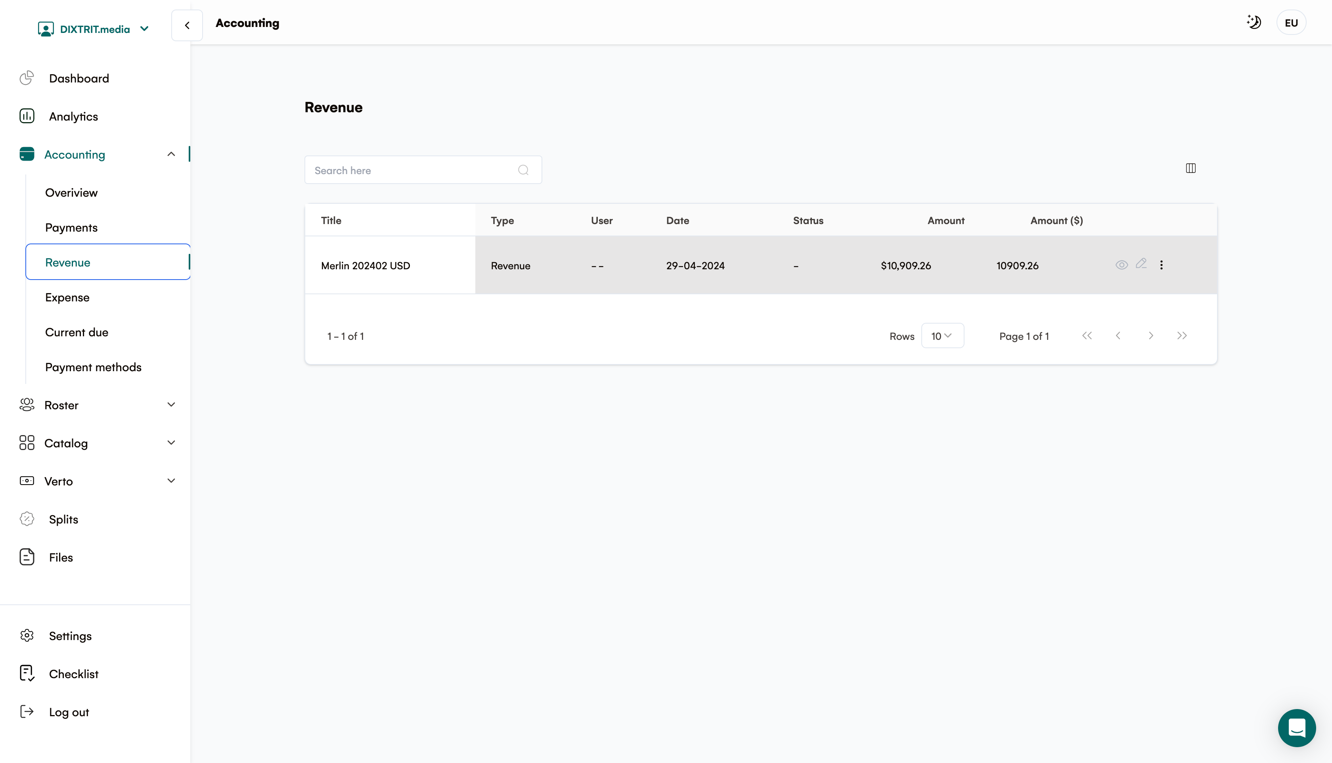Click the Log out arrow icon

27,711
